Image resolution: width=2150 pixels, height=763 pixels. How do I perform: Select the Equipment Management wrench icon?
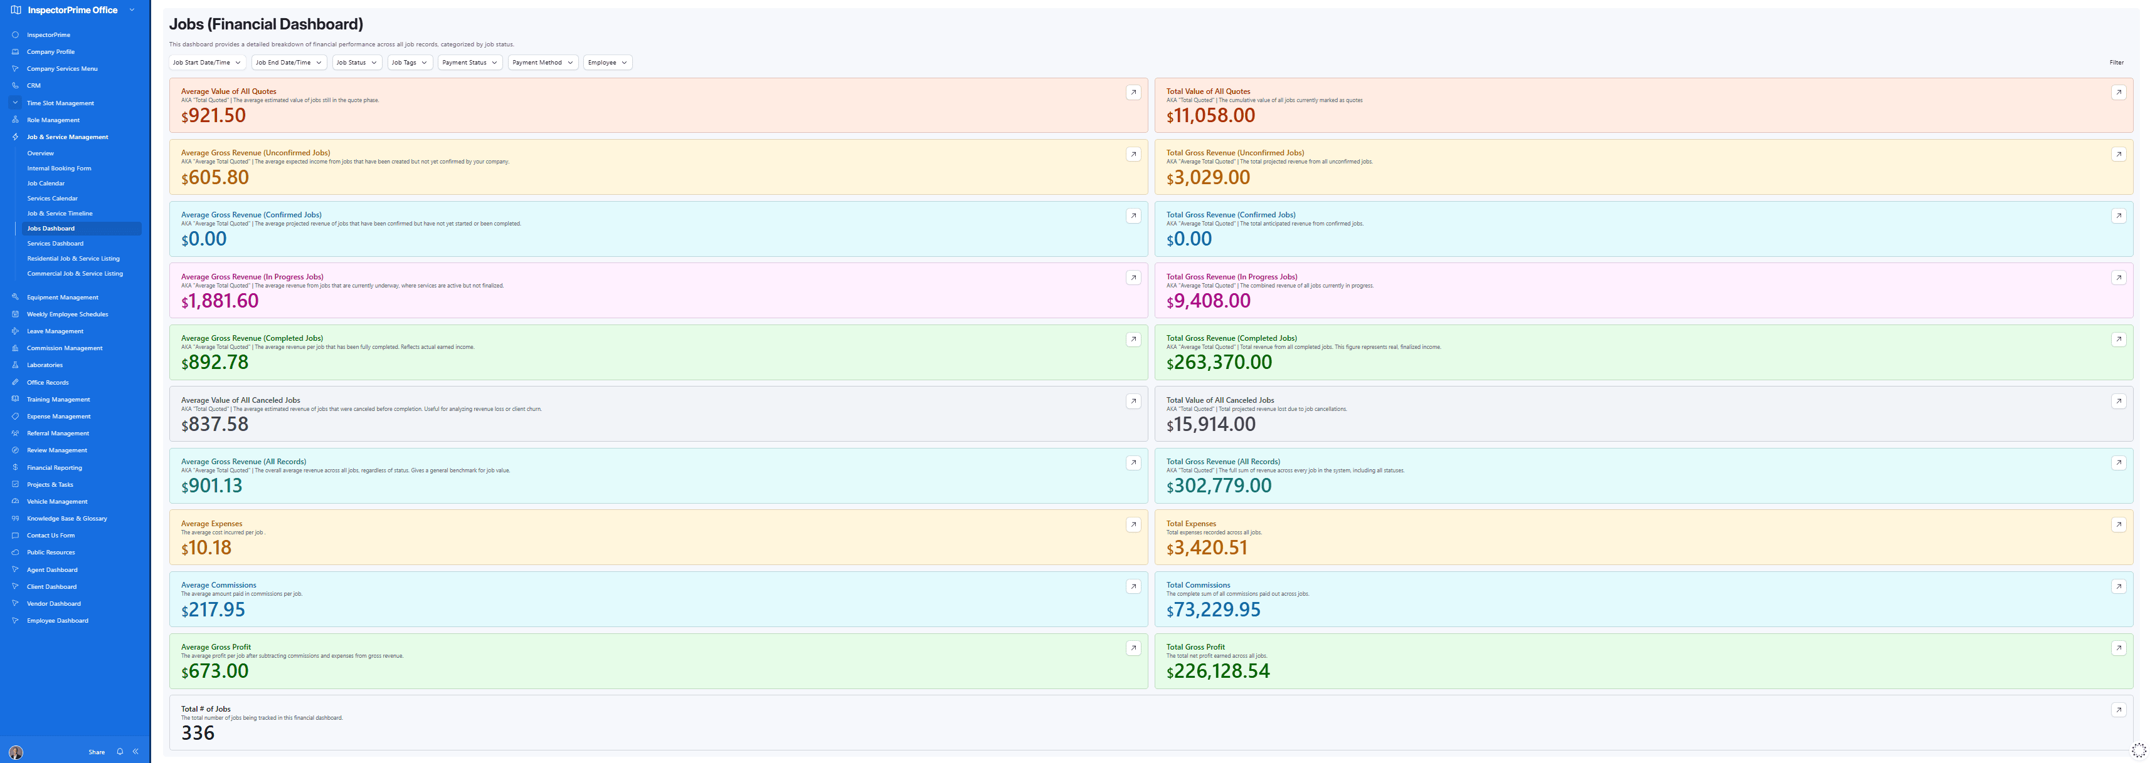[14, 297]
